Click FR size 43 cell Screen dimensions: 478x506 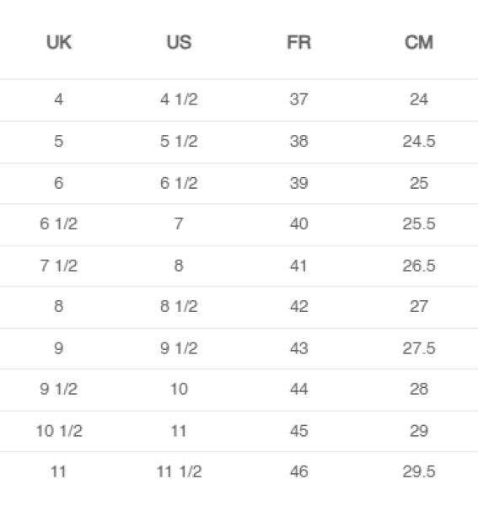(x=299, y=348)
